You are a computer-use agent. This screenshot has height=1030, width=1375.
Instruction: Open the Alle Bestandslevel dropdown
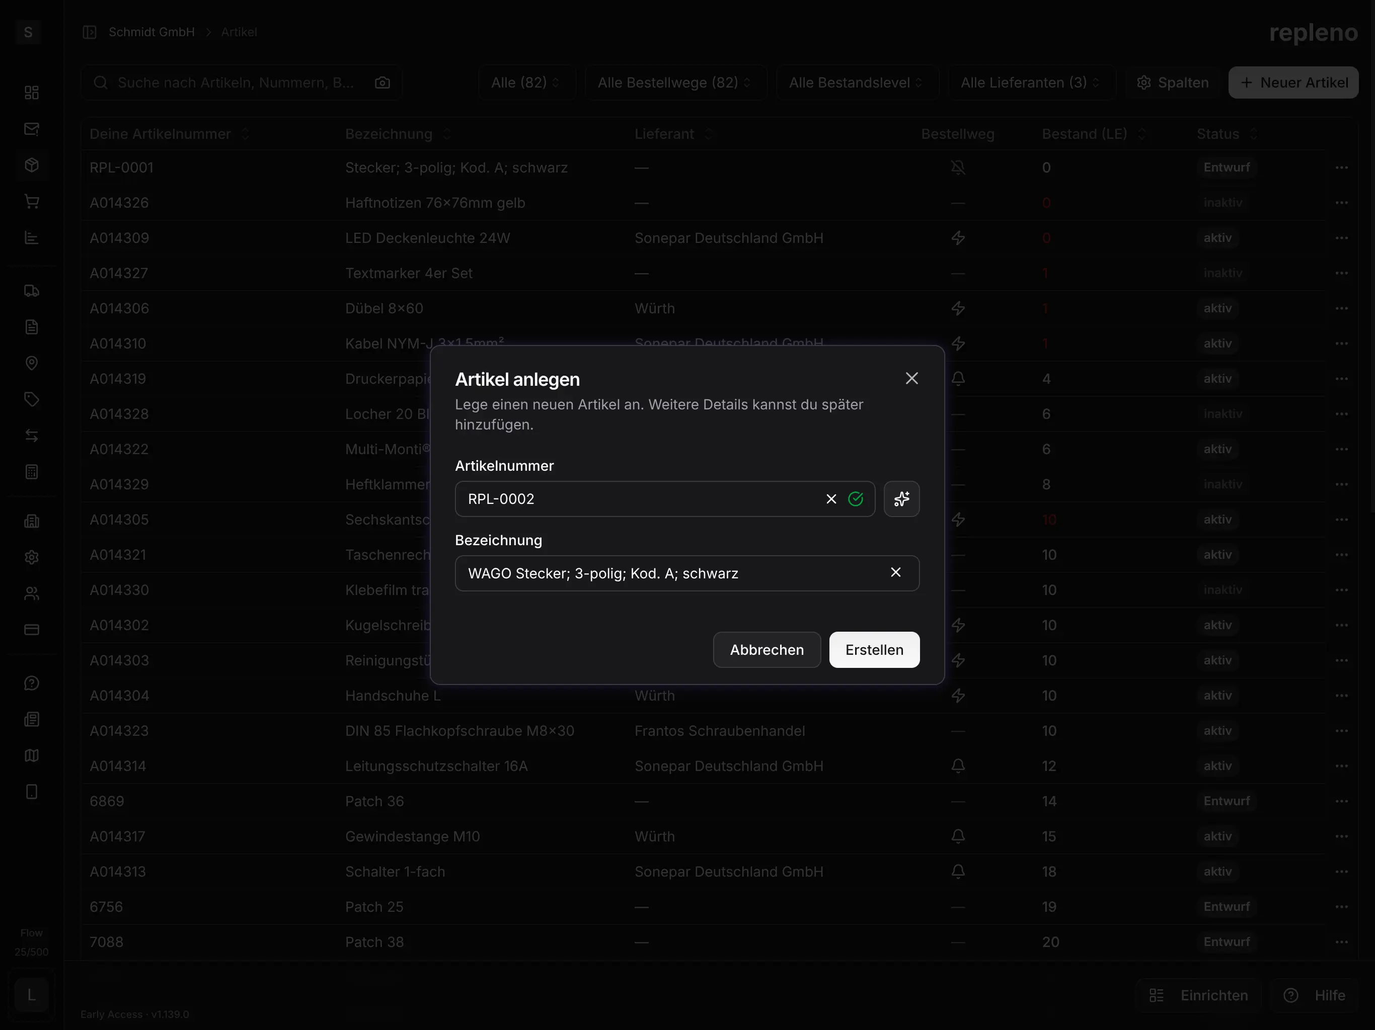(x=856, y=82)
